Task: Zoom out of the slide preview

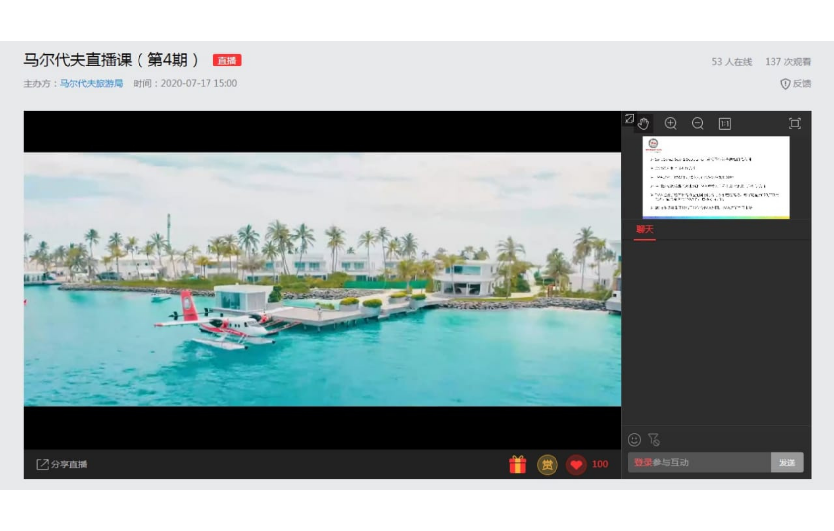Action: coord(697,123)
